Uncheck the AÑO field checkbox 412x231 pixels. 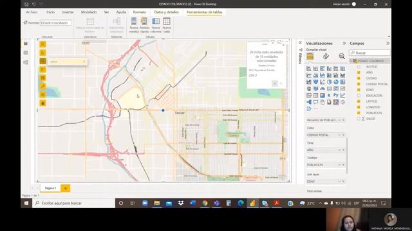(x=359, y=73)
